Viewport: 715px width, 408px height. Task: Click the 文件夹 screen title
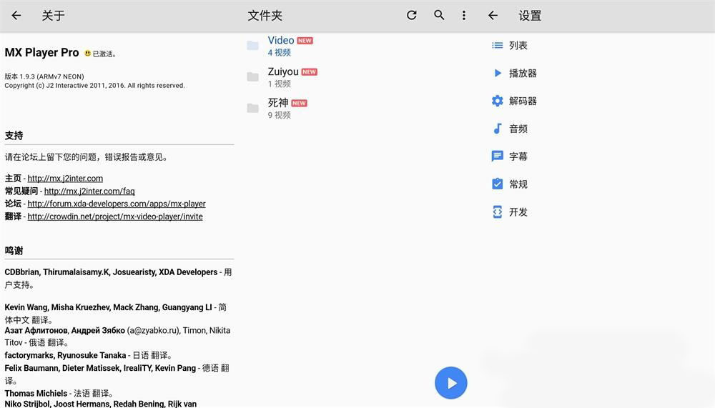[x=265, y=16]
